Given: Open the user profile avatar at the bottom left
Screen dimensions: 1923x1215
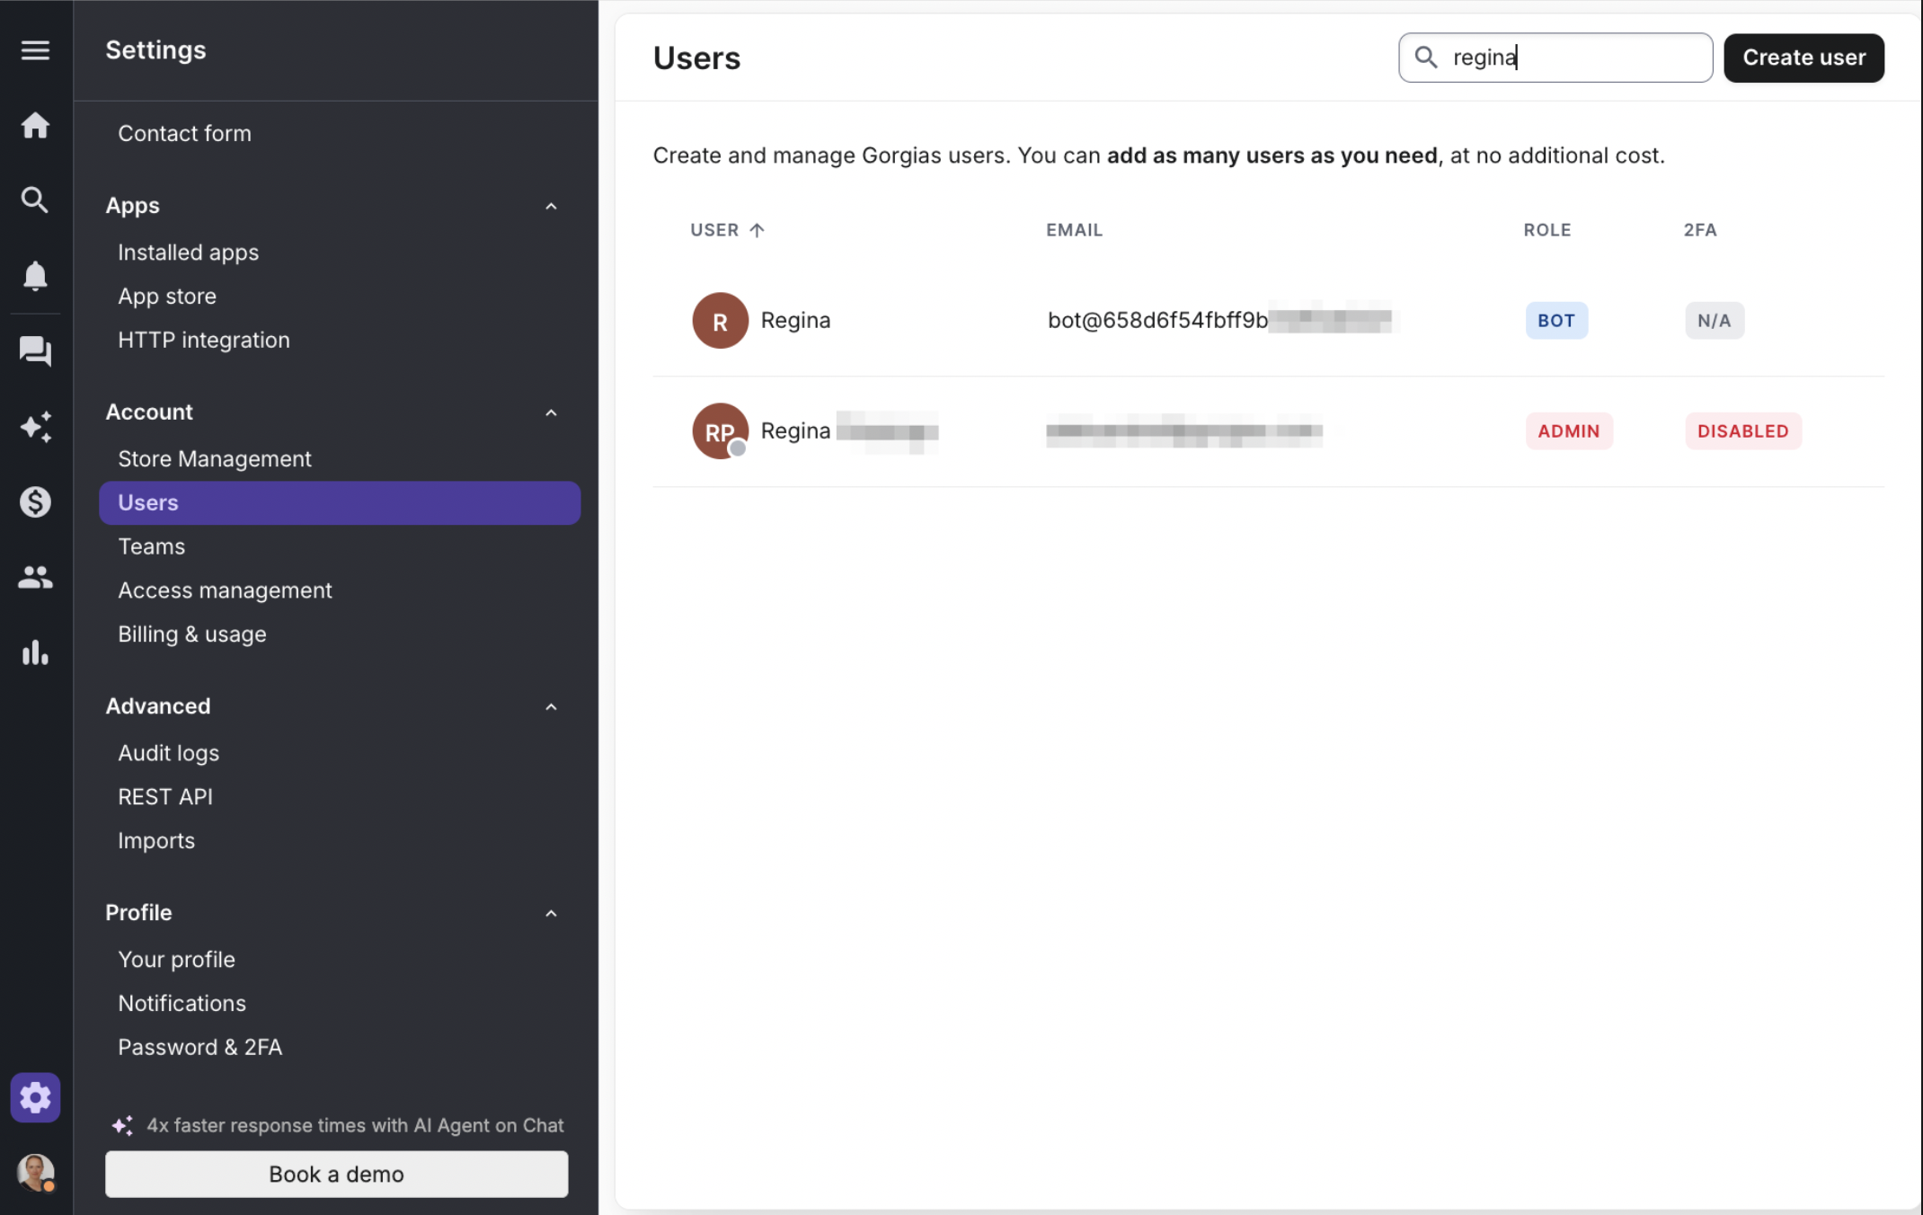Looking at the screenshot, I should click(x=35, y=1173).
